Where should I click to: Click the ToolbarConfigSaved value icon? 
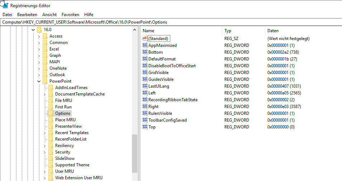click(144, 120)
